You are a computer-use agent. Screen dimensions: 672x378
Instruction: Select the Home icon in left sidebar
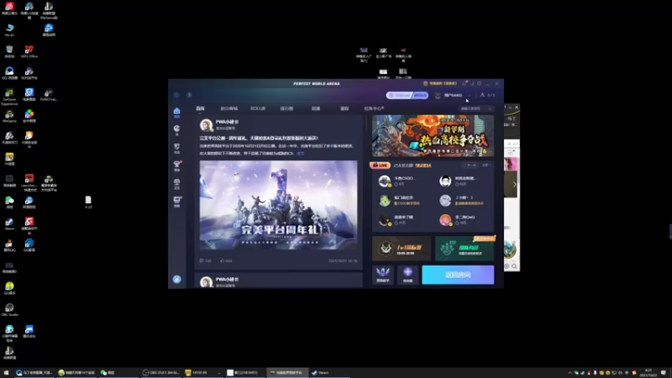tap(176, 113)
